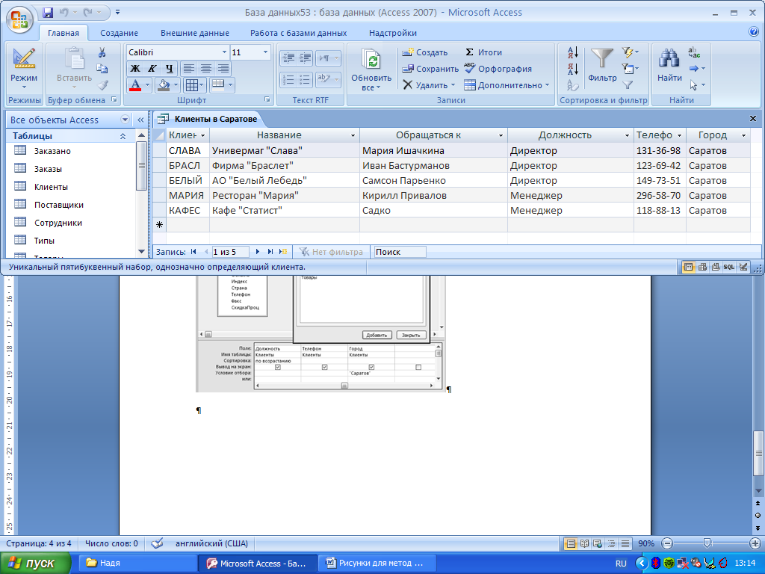Screen dimensions: 765x574
Task: Go to last record button
Action: [270, 252]
